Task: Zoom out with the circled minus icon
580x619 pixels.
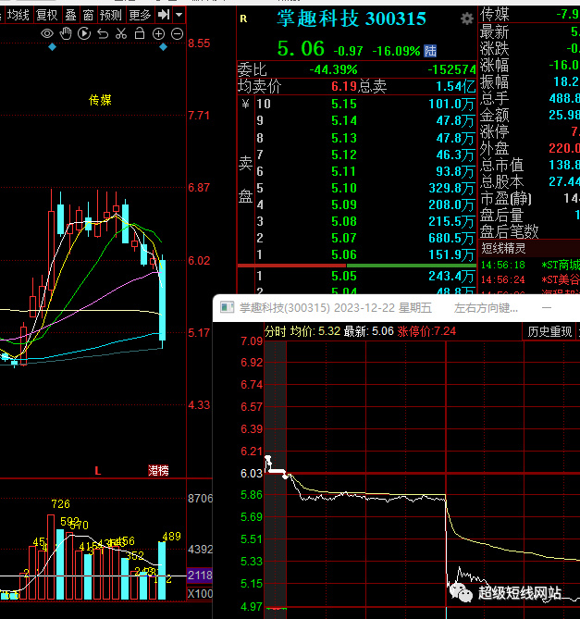Action: coord(178,34)
